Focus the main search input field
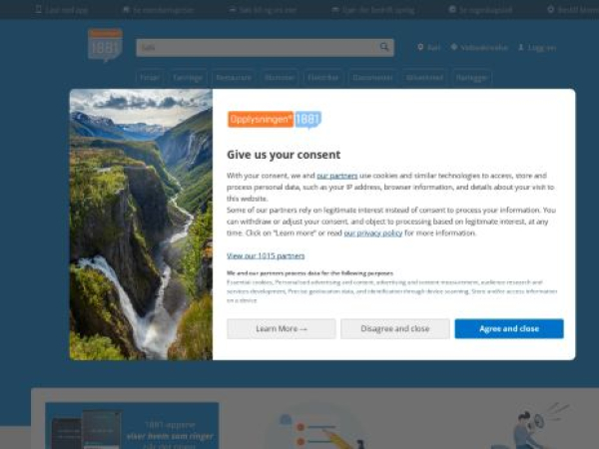Screen dimensions: 599x449 [x=265, y=47]
